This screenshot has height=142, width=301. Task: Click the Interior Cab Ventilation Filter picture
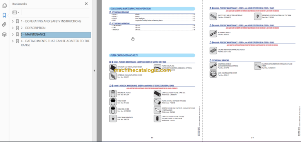pos(113,68)
